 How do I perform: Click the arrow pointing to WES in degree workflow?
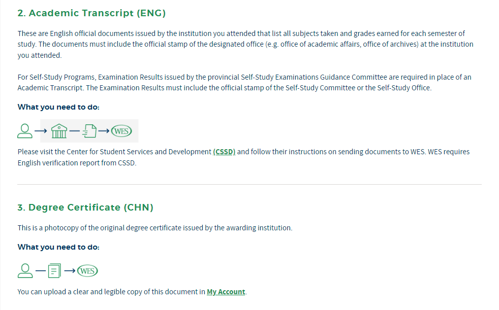[70, 271]
